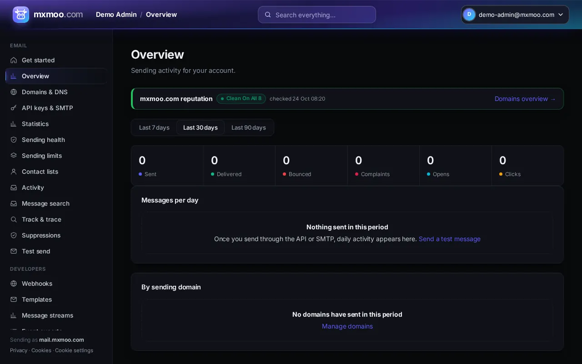
Task: Click the Delivered count stat card
Action: 240,165
